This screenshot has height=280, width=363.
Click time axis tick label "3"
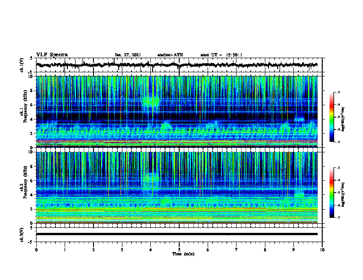122,250
